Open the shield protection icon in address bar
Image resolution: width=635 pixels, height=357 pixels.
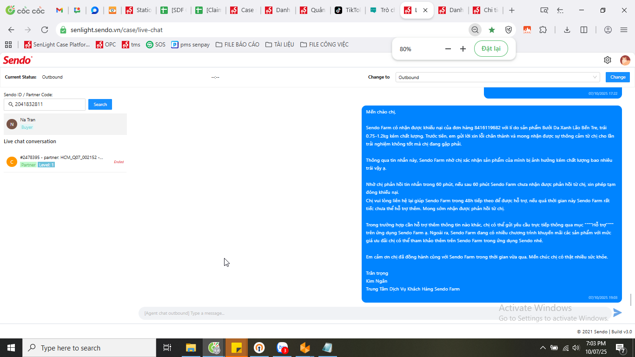tap(509, 30)
